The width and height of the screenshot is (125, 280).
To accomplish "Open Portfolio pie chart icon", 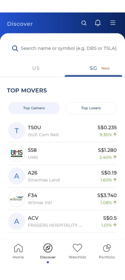I will click(107, 248).
